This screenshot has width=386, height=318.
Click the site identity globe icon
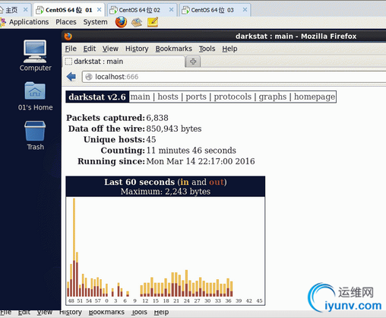click(89, 77)
